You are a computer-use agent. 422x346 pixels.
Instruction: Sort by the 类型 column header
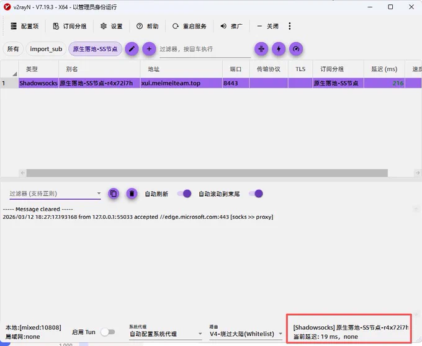(x=38, y=69)
